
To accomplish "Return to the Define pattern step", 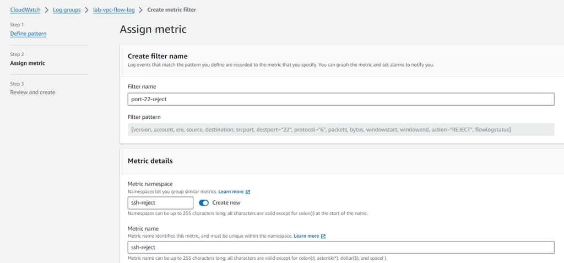I will tap(28, 34).
